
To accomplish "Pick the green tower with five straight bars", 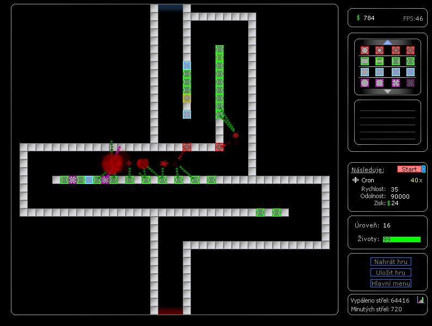I will 396,61.
